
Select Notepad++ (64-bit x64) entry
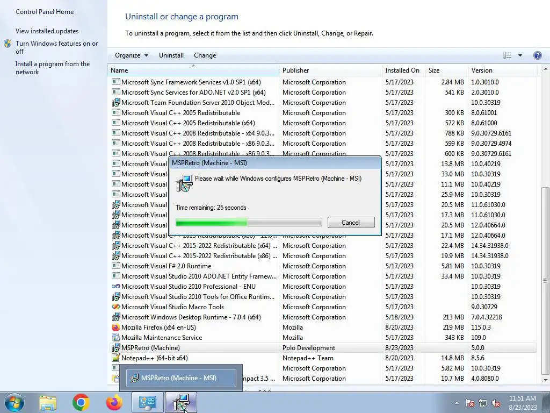[322, 358]
